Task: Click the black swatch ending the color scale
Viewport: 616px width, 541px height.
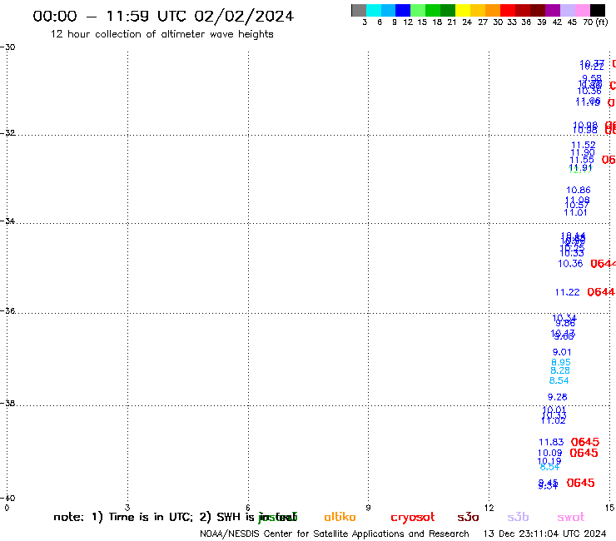Action: coord(598,10)
